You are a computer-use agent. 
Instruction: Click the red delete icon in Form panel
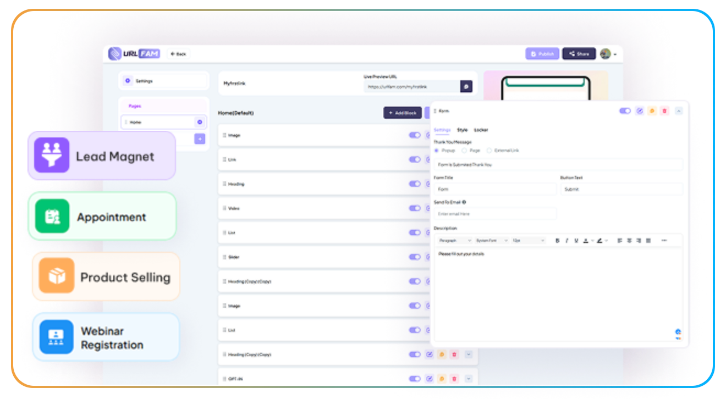(664, 111)
